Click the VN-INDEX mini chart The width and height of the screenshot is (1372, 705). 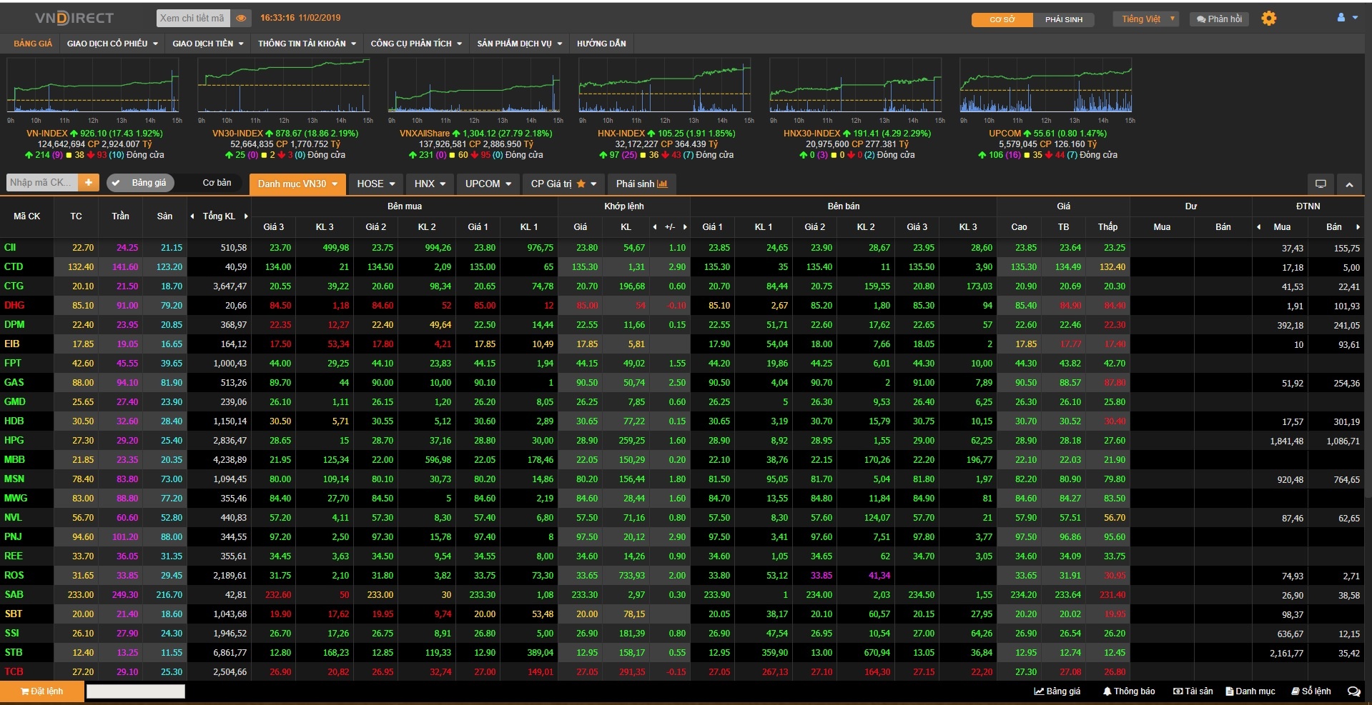click(x=93, y=86)
